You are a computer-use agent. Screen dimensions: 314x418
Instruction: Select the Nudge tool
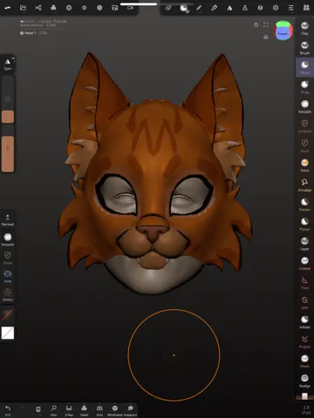(x=304, y=381)
